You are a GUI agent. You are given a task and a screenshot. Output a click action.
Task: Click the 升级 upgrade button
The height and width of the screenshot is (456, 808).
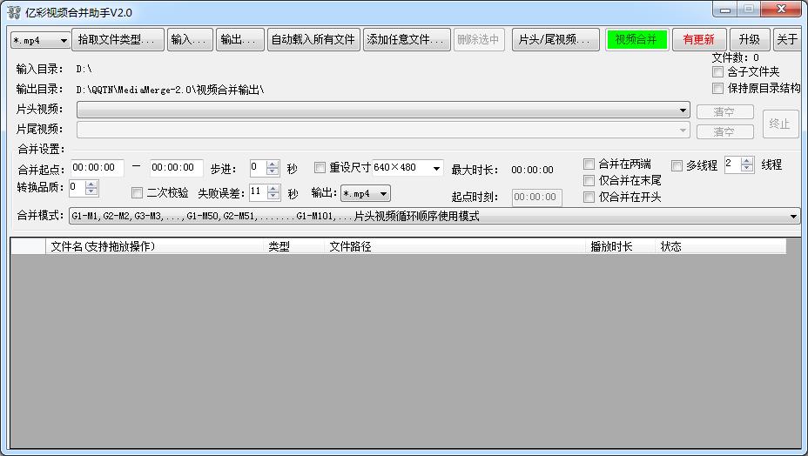pyautogui.click(x=749, y=39)
